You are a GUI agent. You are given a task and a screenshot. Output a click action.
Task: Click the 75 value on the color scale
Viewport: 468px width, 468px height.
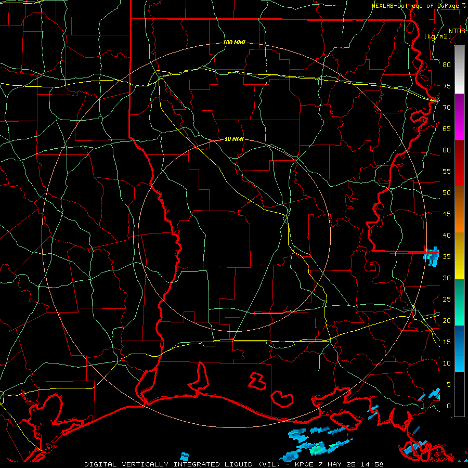(447, 86)
